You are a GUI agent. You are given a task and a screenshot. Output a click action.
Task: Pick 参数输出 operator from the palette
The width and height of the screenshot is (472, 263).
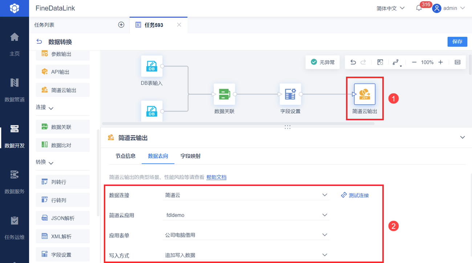pyautogui.click(x=63, y=54)
